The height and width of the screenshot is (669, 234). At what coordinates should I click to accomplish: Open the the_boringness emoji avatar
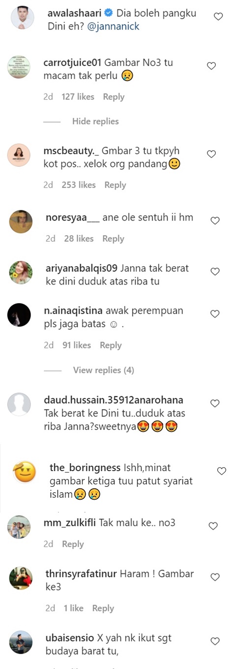pyautogui.click(x=26, y=474)
